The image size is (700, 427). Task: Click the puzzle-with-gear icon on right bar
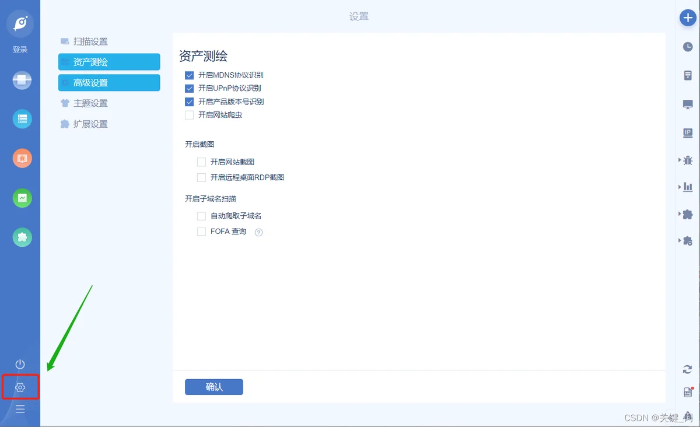(688, 240)
